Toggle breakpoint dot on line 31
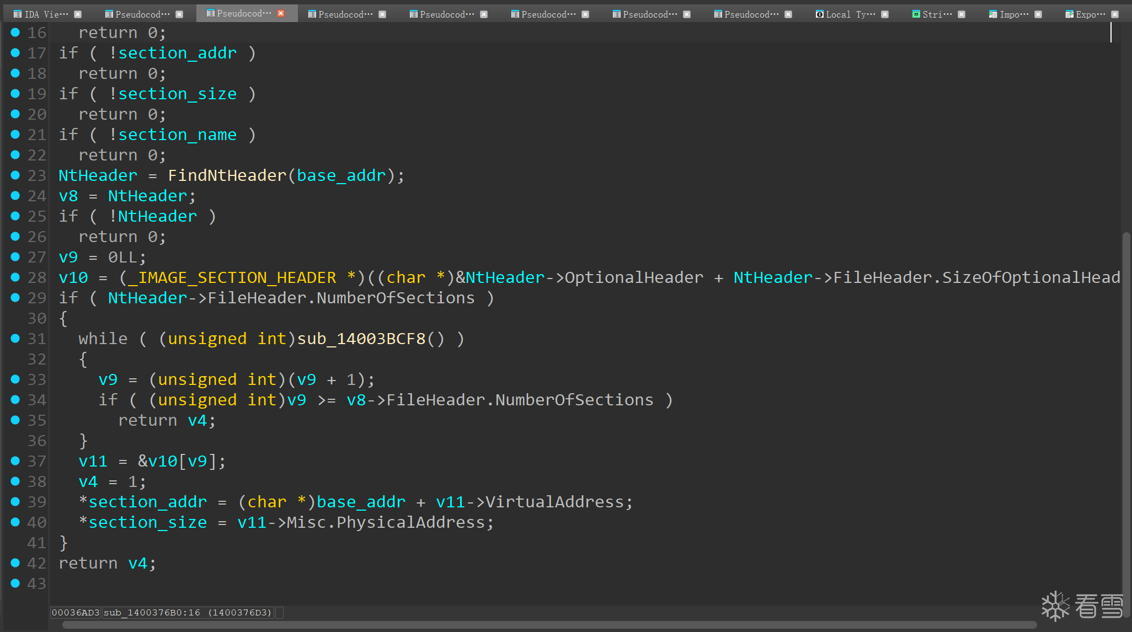The image size is (1132, 632). point(15,339)
